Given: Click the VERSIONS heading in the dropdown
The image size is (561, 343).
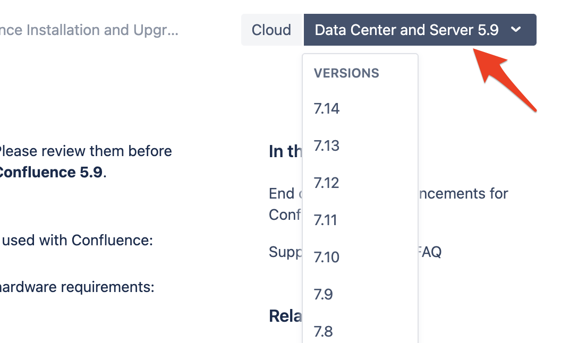Looking at the screenshot, I should pyautogui.click(x=347, y=73).
